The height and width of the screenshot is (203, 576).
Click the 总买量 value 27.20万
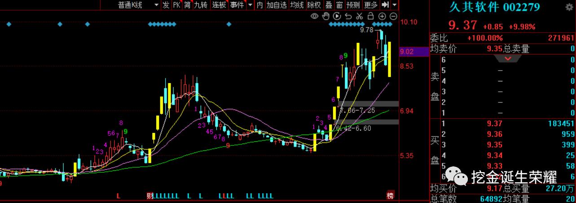click(x=560, y=188)
